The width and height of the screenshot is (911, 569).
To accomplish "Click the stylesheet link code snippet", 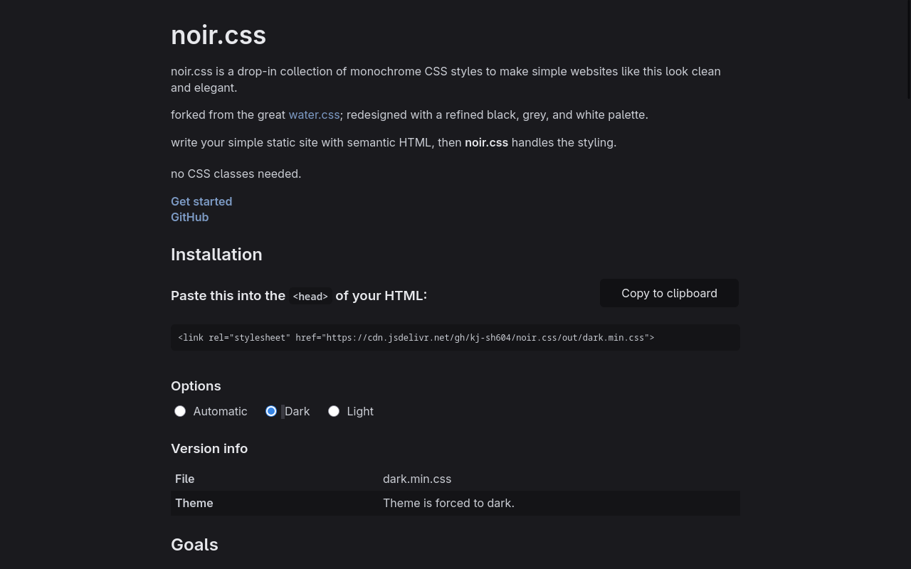I will (x=416, y=337).
